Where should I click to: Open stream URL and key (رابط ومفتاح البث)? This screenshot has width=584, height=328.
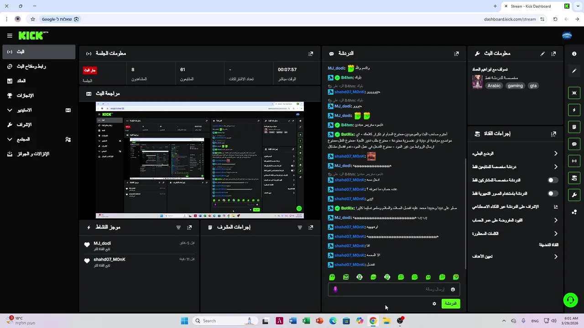point(39,67)
